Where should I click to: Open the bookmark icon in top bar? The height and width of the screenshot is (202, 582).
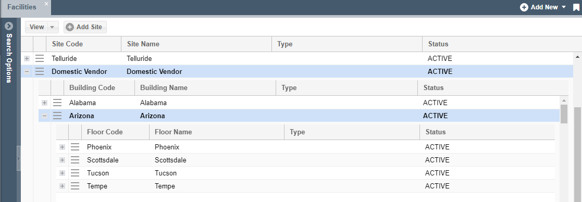[x=576, y=7]
